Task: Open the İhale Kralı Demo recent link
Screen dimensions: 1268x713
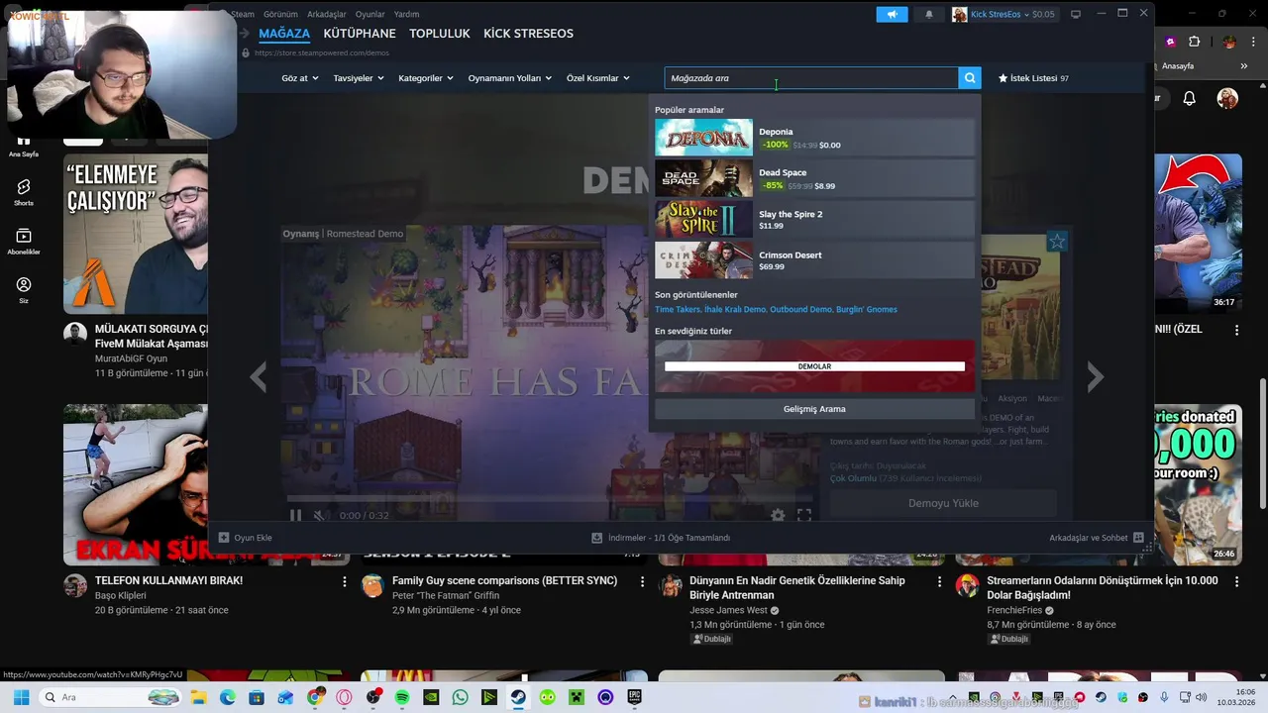Action: [x=735, y=310]
